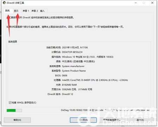
Task: Click the Intel(R) Core(TM) i5-9400F processor text
Action: (x=95, y=80)
